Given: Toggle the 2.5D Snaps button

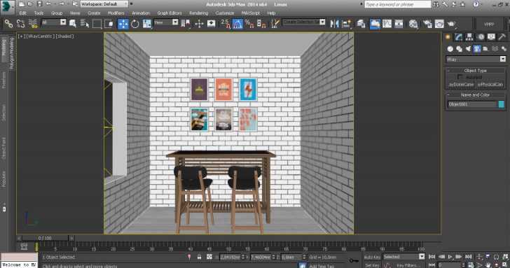Looking at the screenshot, I should [x=226, y=23].
